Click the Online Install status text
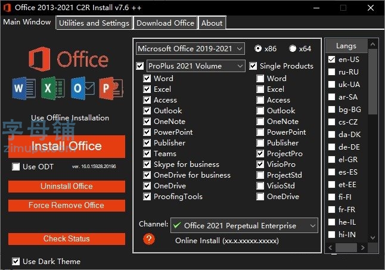The image size is (385, 270). [x=227, y=241]
